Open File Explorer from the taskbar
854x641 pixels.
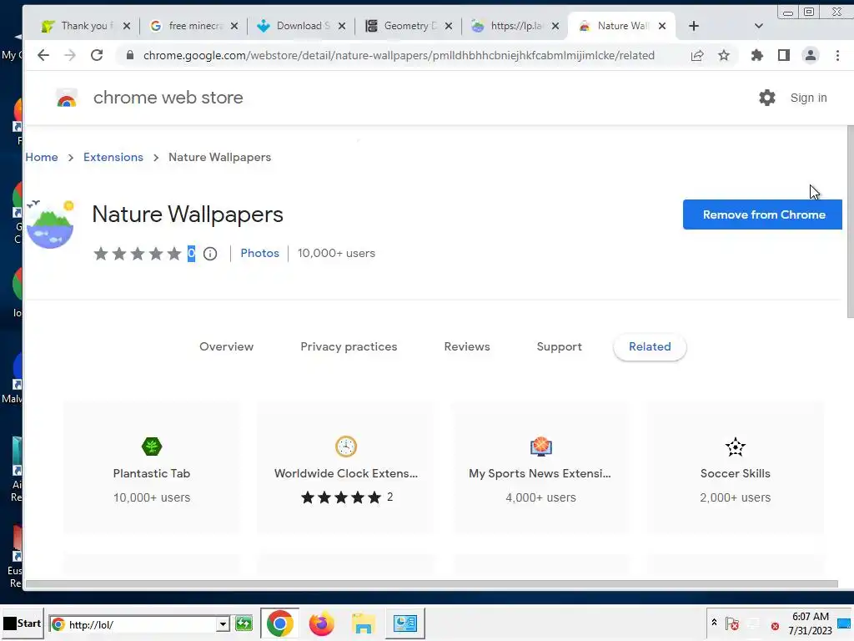click(364, 623)
